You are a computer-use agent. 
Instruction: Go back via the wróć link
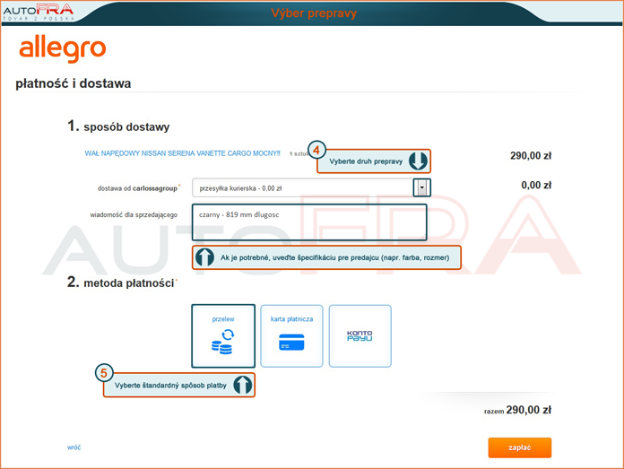74,447
